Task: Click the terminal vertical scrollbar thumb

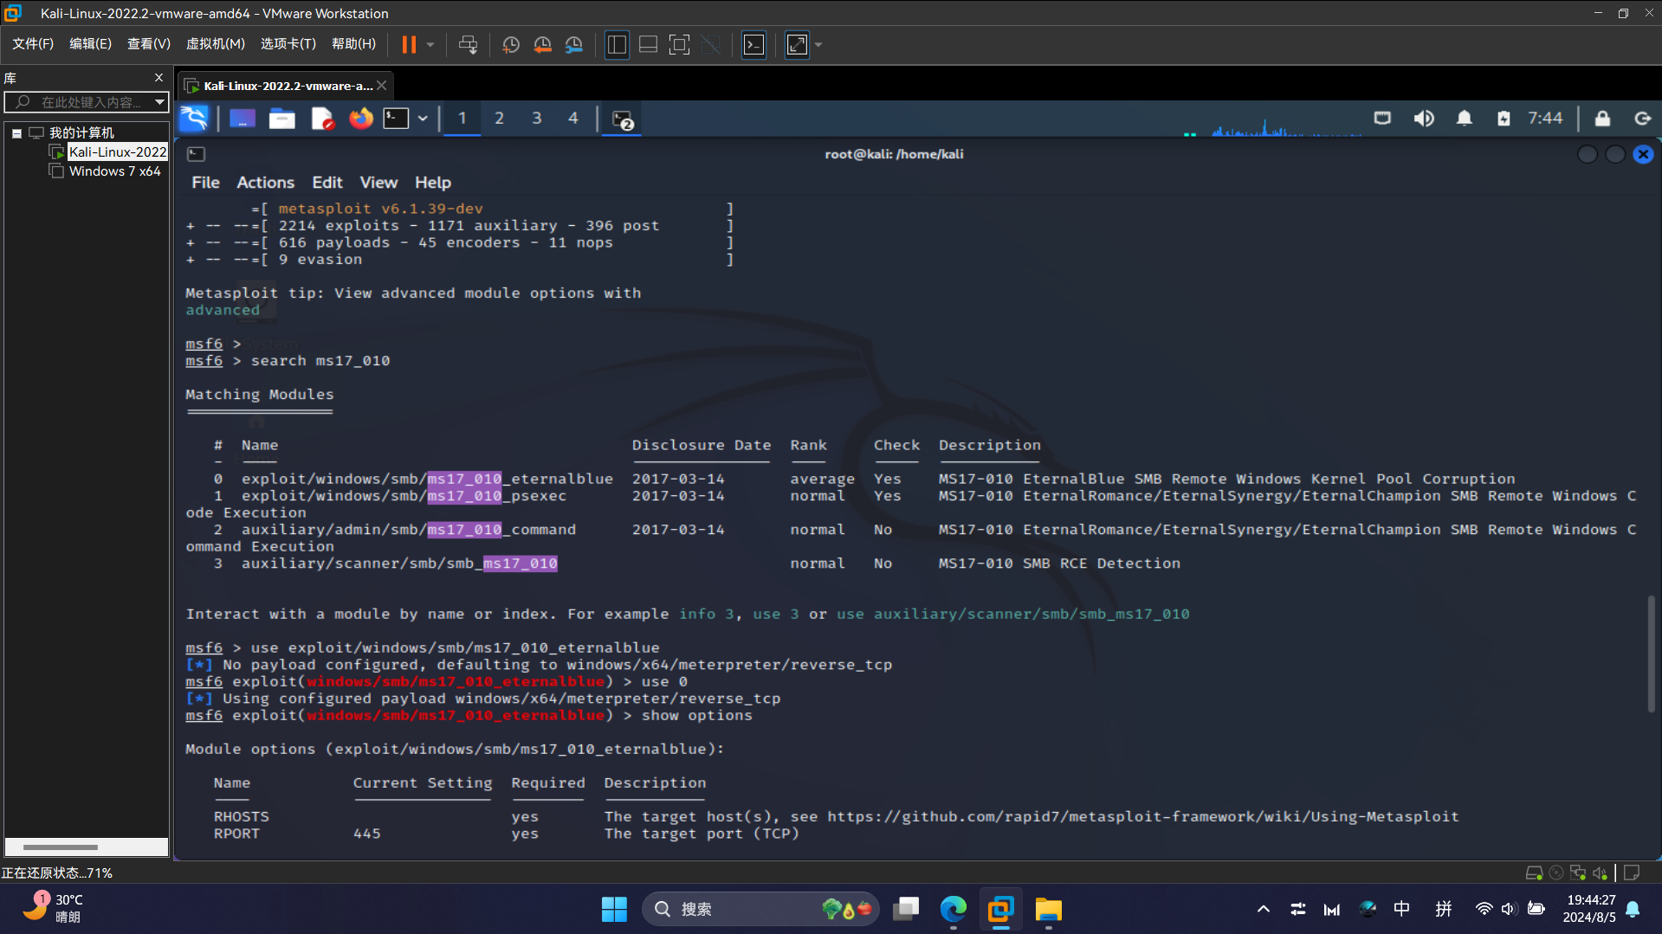Action: 1652,654
